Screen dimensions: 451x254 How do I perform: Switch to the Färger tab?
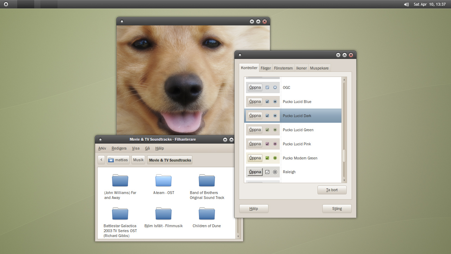tap(266, 68)
